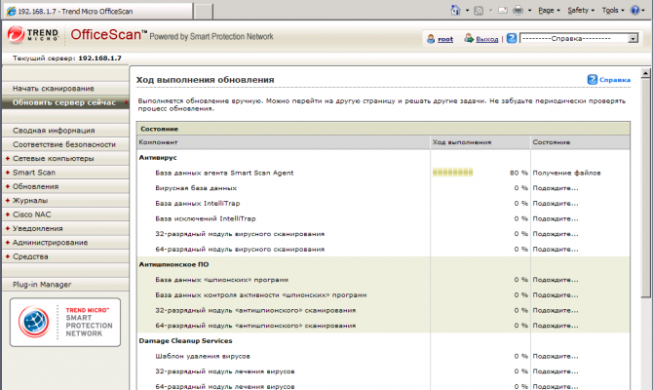This screenshot has height=390, width=653.
Task: Switch to the 192.168.1.7 OfficeScan browser tab
Action: tap(97, 12)
